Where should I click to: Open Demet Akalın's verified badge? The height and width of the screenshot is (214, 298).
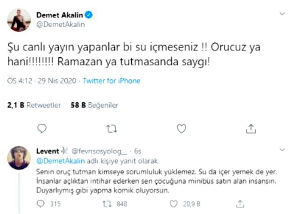(88, 15)
